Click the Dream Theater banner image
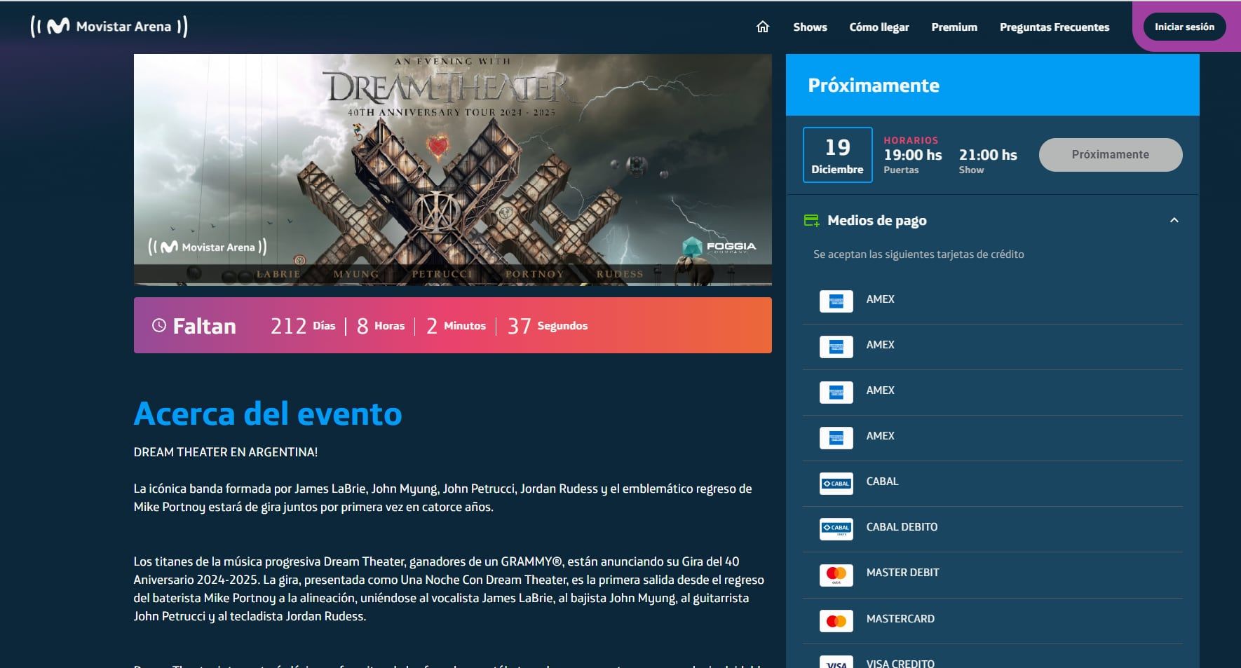This screenshot has height=668, width=1241. click(452, 170)
